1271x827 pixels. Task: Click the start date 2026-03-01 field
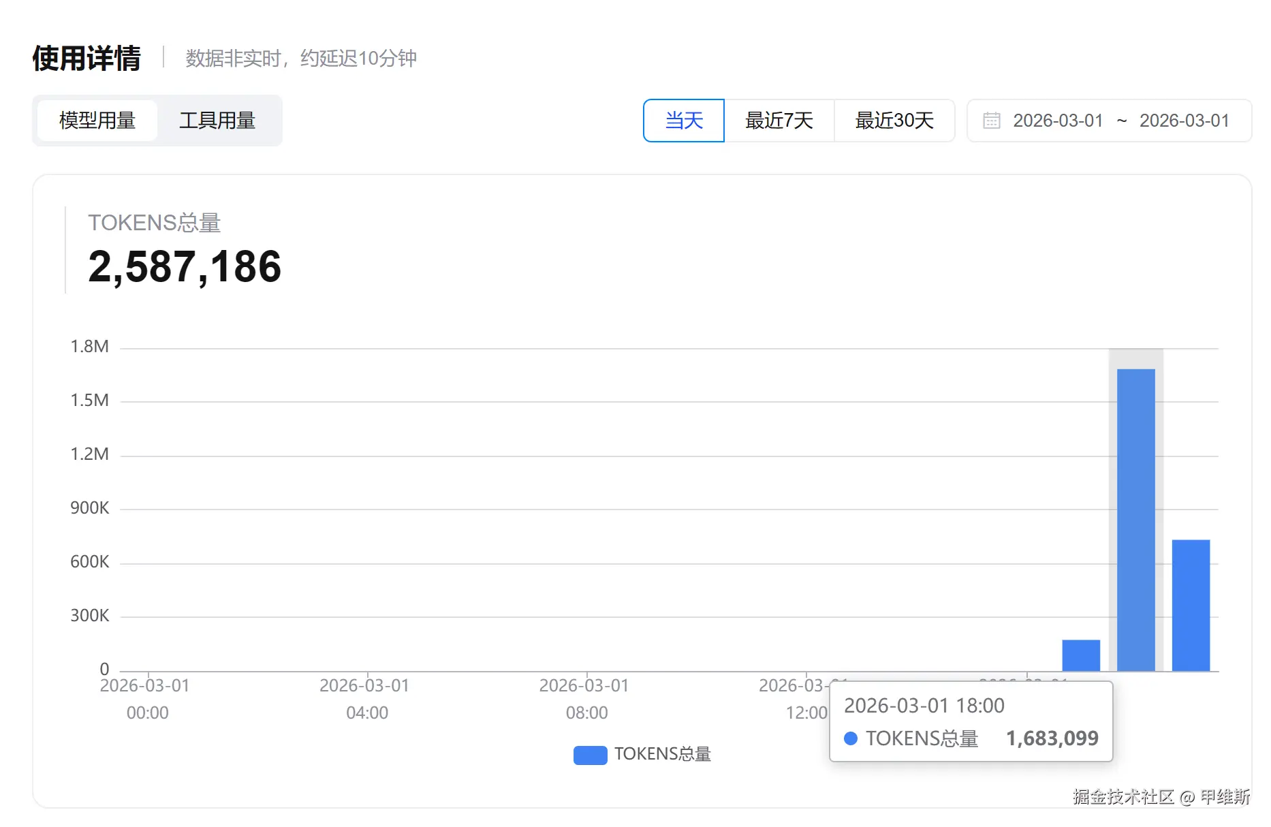pyautogui.click(x=1058, y=121)
